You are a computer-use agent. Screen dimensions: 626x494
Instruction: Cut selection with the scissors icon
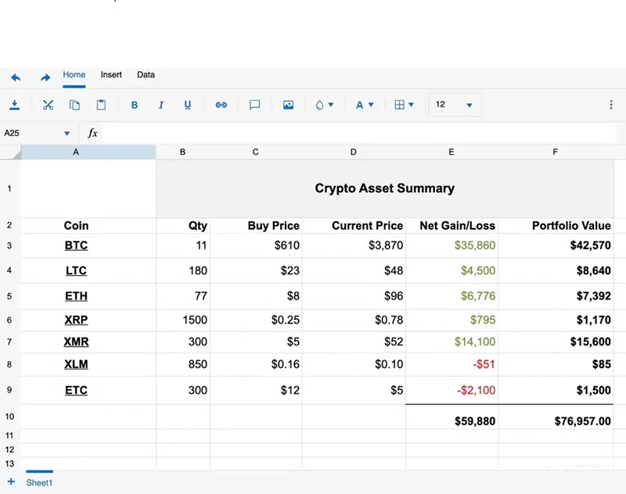coord(48,105)
